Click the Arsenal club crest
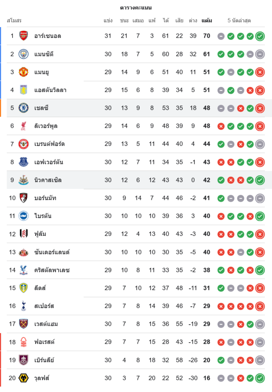 (x=24, y=36)
